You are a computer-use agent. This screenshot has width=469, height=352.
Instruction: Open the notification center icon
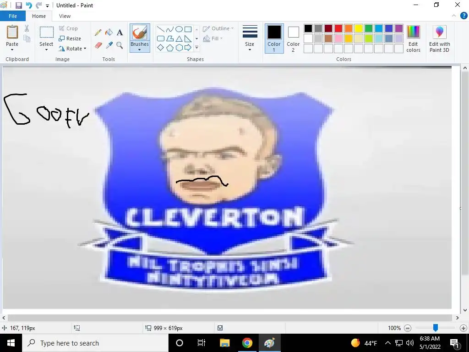point(454,343)
